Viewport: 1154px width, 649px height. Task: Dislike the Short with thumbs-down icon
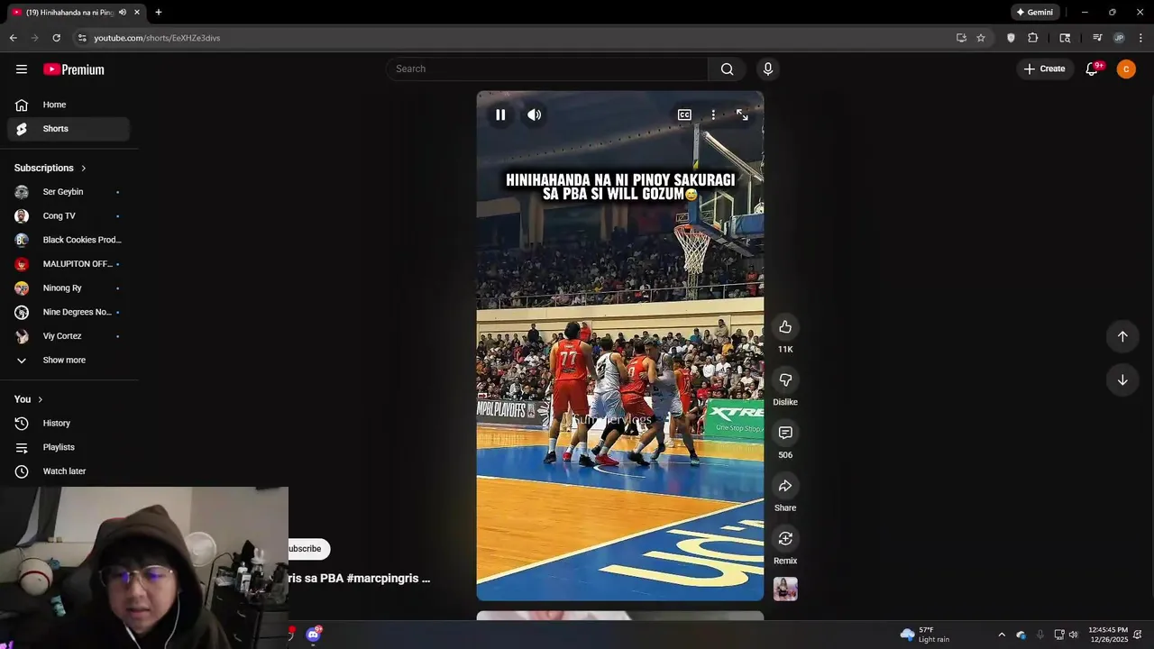(785, 380)
